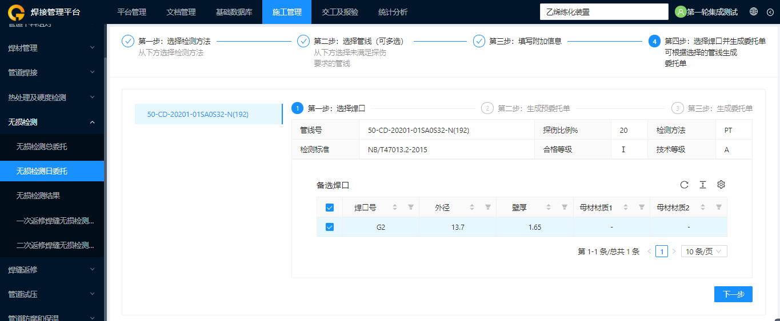The image size is (780, 321).
Task: Sort by 母材材质1 column arrows
Action: 626,208
